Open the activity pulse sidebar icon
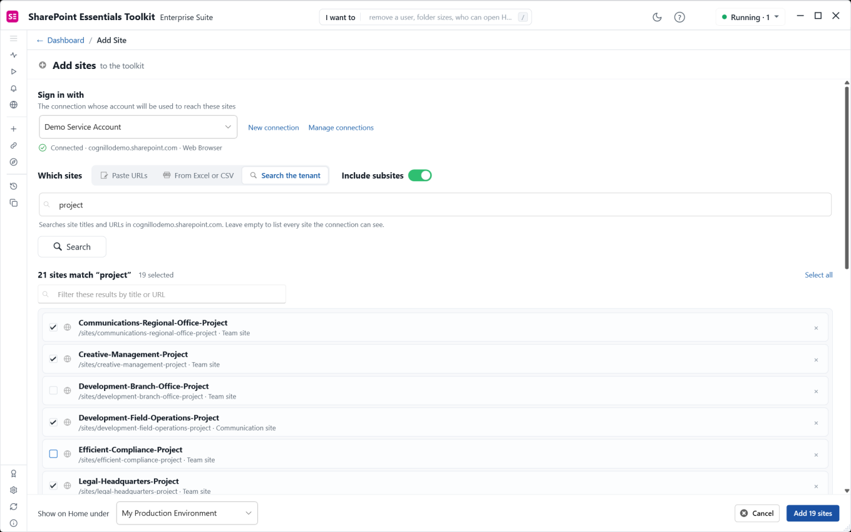The height and width of the screenshot is (532, 851). point(13,55)
